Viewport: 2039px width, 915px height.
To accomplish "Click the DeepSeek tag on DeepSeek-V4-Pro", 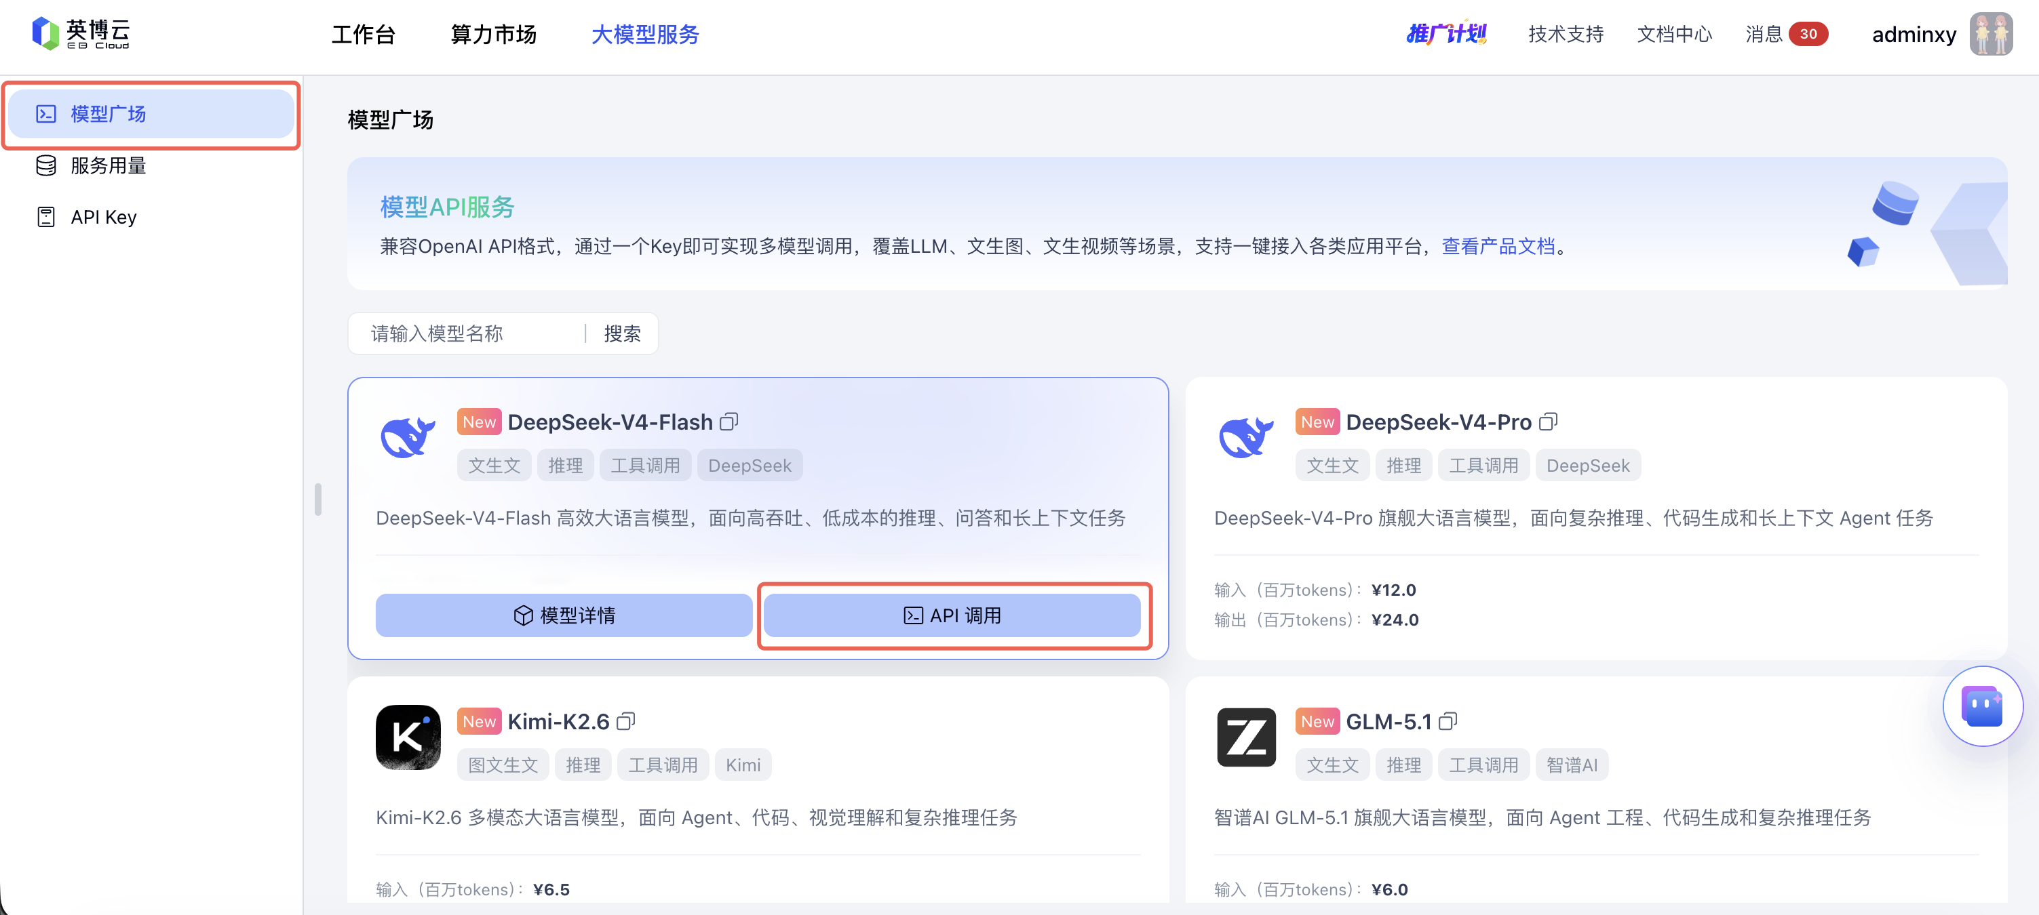I will (1588, 466).
